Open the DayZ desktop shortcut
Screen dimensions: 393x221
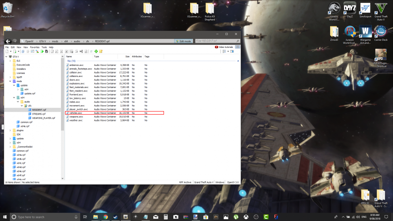(350, 10)
